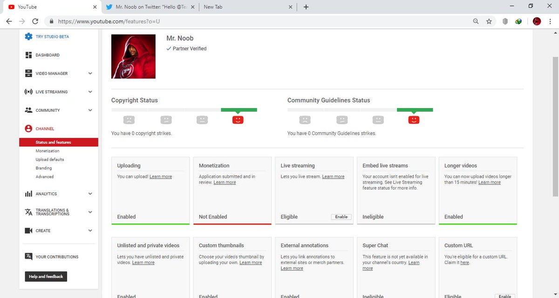Click Learn more link in Monetization card
Screen dimensions: 559x298
[225, 183]
